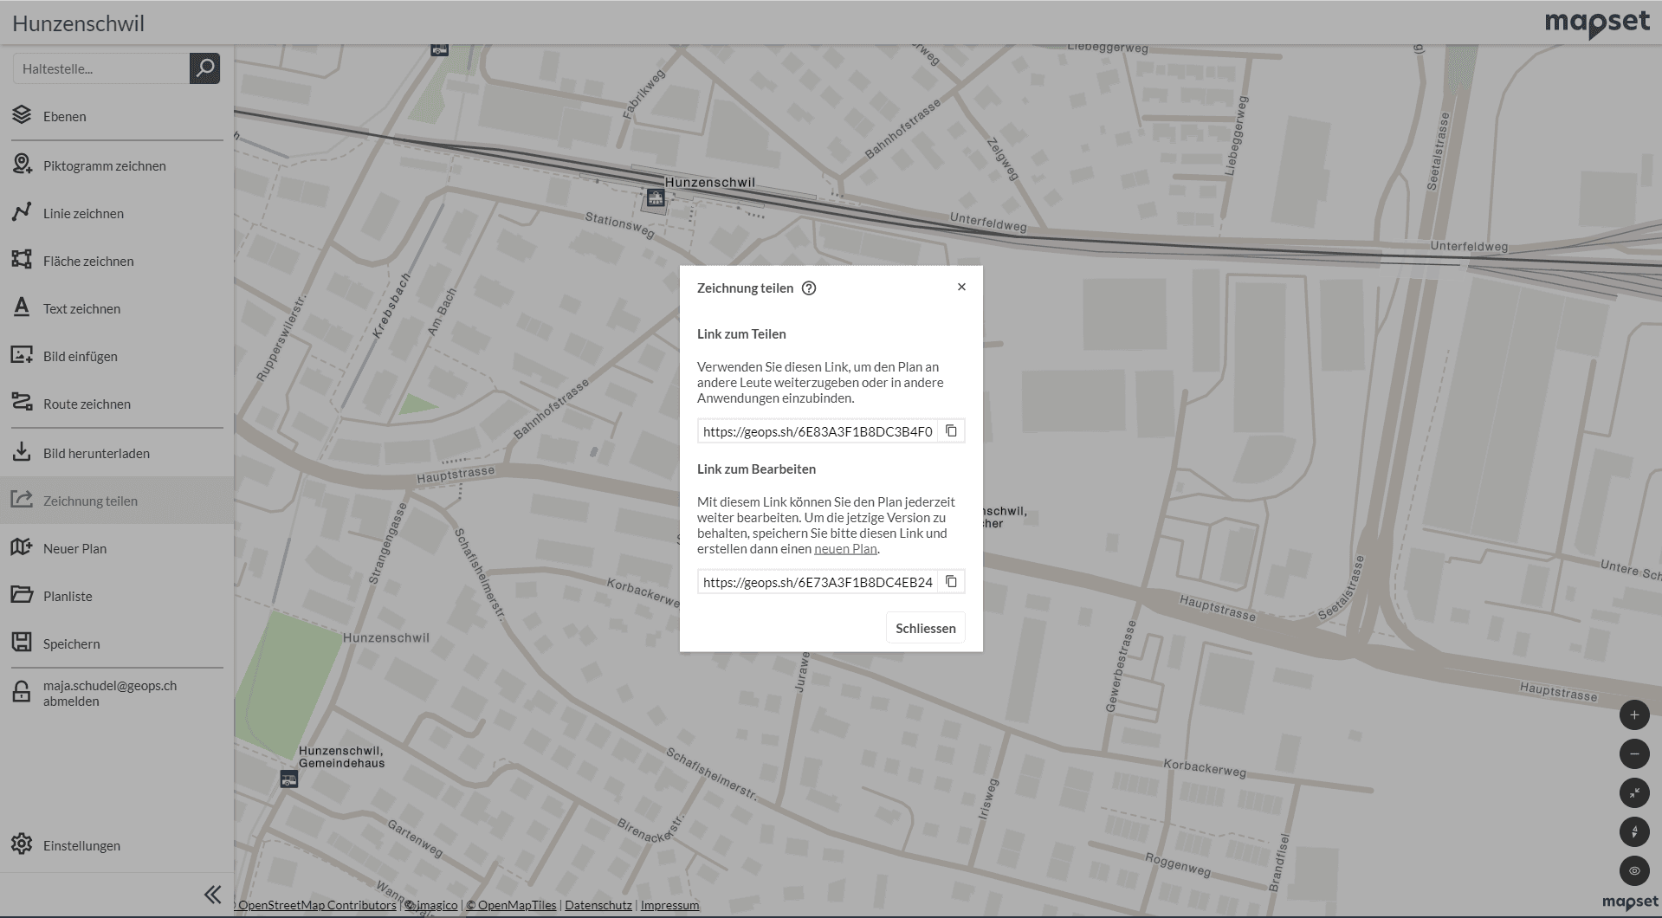Collapse the left sidebar menu
The width and height of the screenshot is (1662, 918).
tap(212, 895)
